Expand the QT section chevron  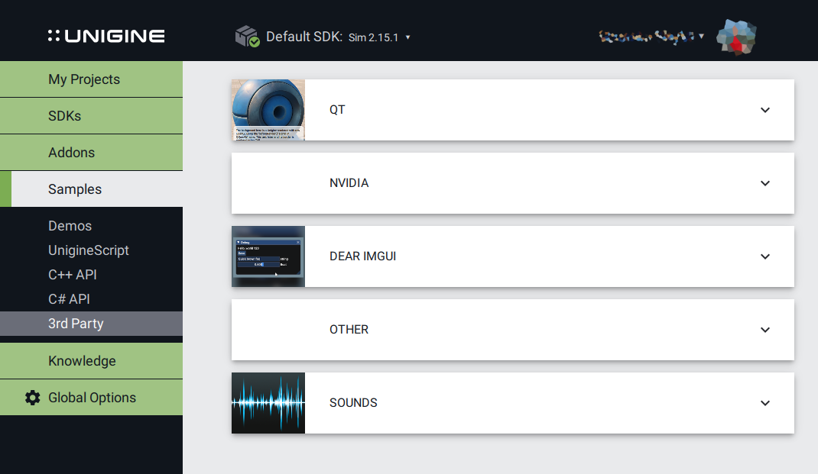pos(765,110)
